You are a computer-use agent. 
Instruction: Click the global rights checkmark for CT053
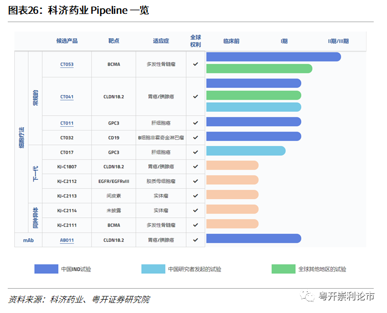click(x=195, y=64)
